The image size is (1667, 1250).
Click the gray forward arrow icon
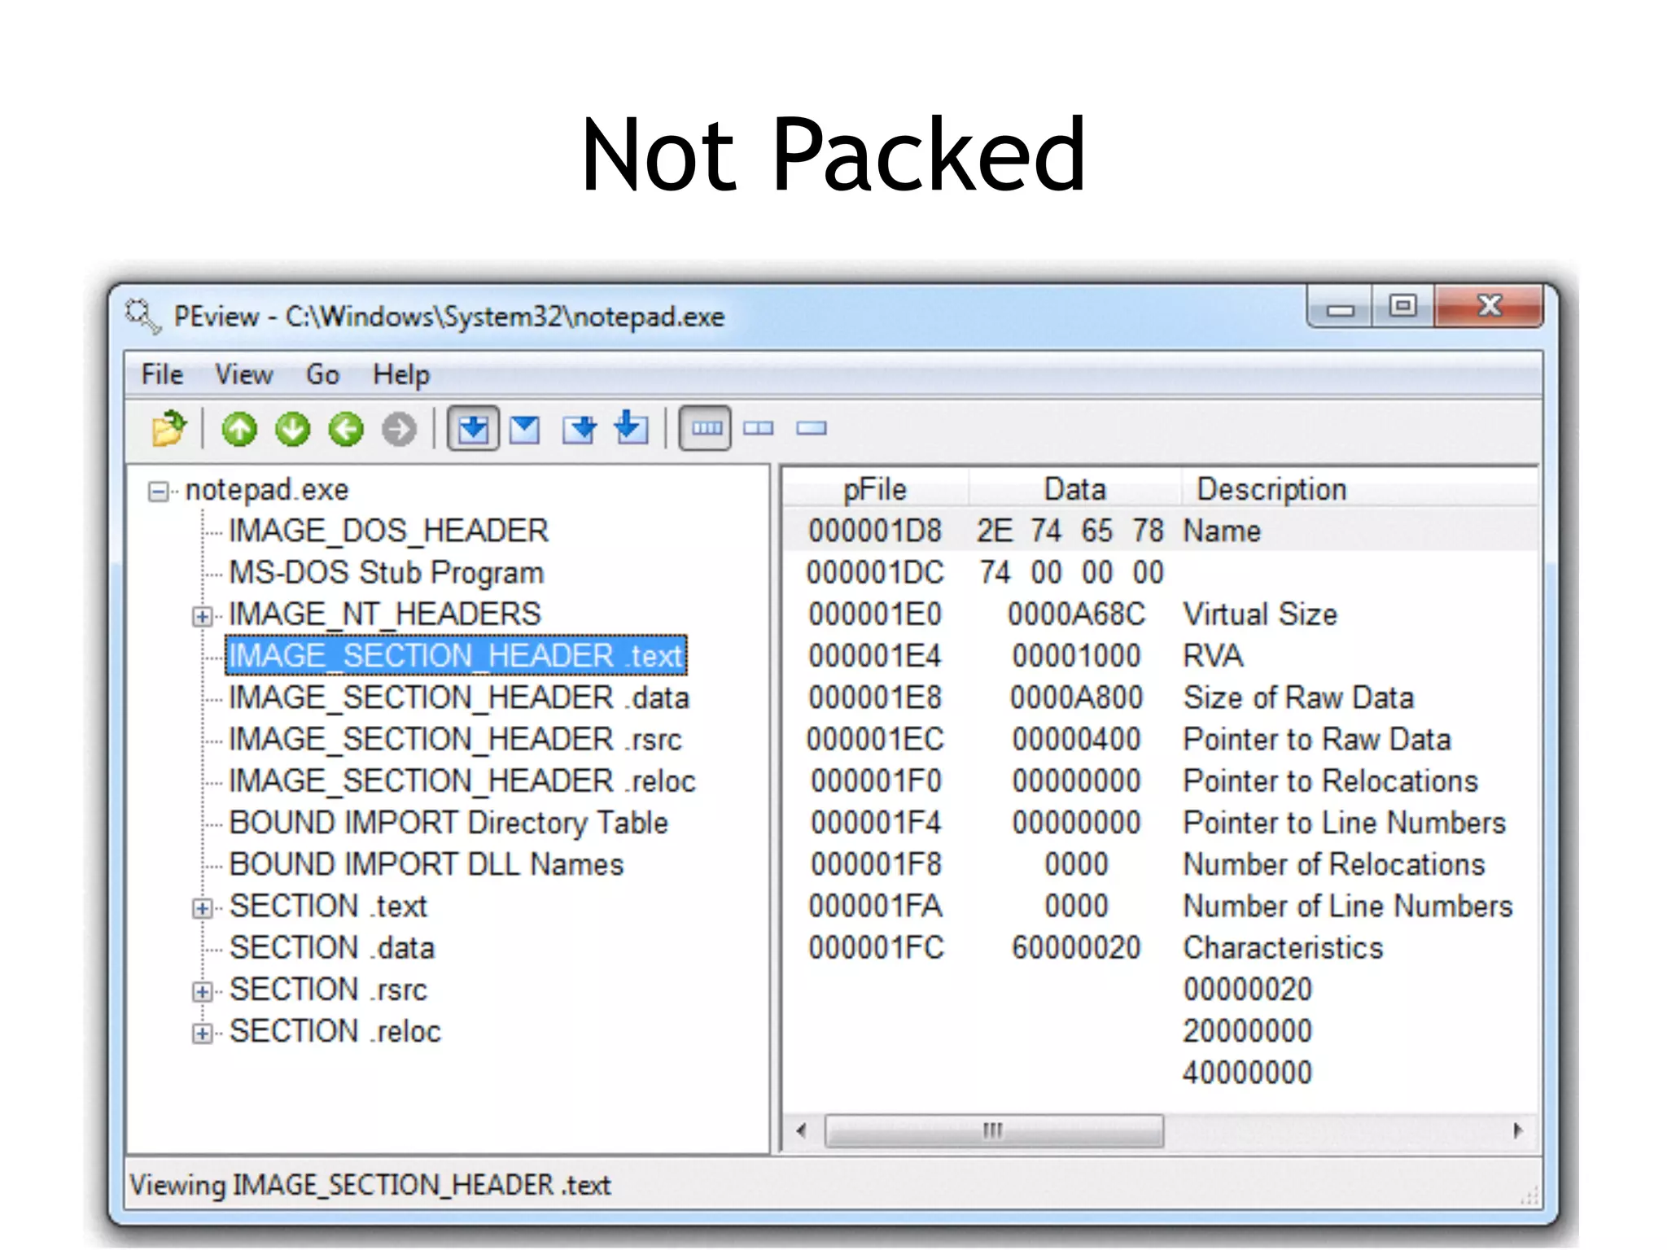tap(399, 429)
